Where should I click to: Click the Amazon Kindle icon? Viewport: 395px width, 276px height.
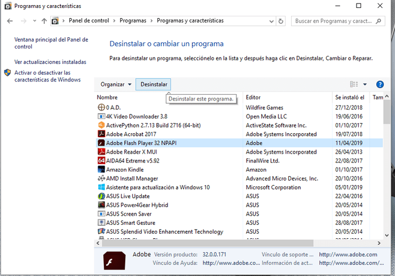coord(101,169)
